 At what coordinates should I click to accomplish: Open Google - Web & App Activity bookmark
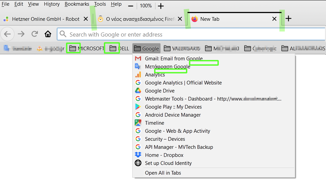coord(214,131)
